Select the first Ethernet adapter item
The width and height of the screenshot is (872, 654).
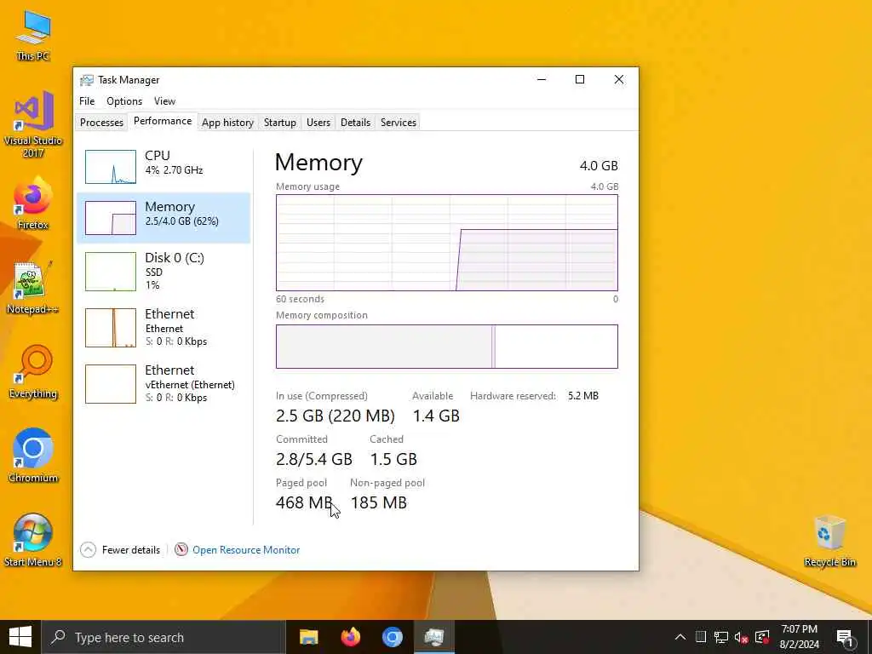163,328
